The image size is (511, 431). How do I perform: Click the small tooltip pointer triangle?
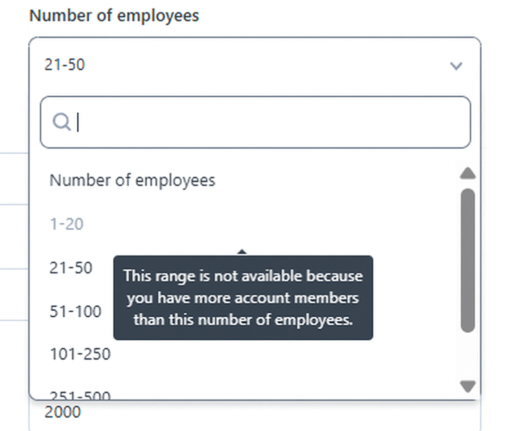(x=242, y=252)
